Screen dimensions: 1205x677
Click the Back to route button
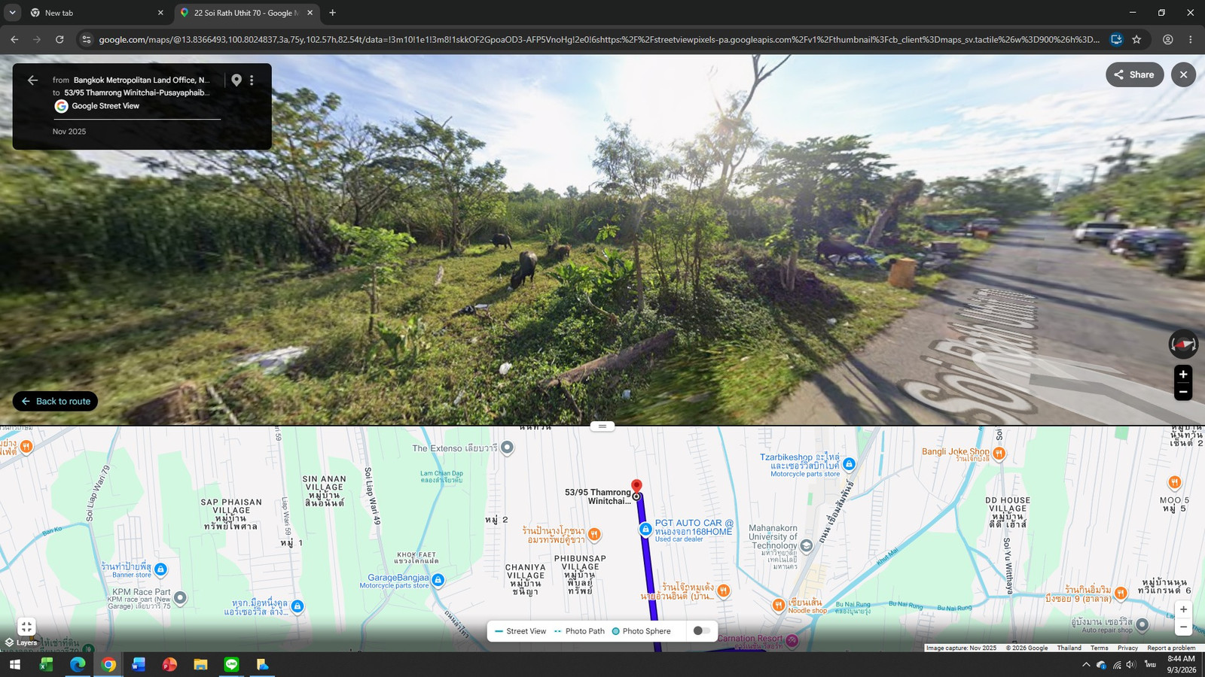pyautogui.click(x=55, y=401)
